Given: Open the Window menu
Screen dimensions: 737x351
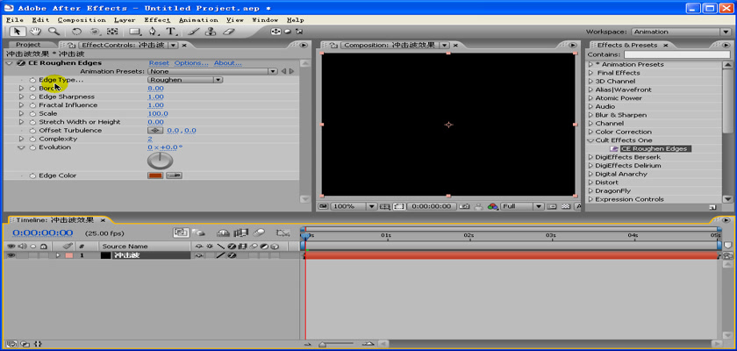Looking at the screenshot, I should click(265, 20).
